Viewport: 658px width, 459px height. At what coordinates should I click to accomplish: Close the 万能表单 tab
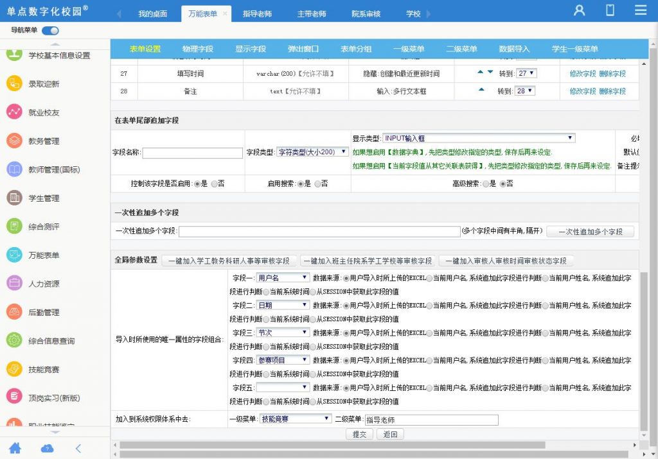(225, 13)
